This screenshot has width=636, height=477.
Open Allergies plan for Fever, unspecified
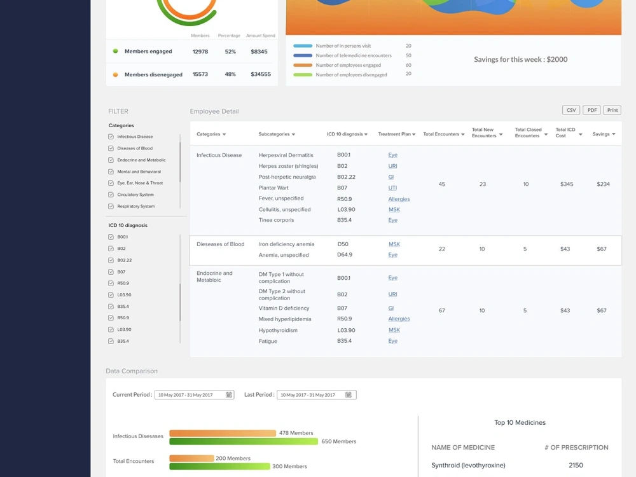click(399, 199)
